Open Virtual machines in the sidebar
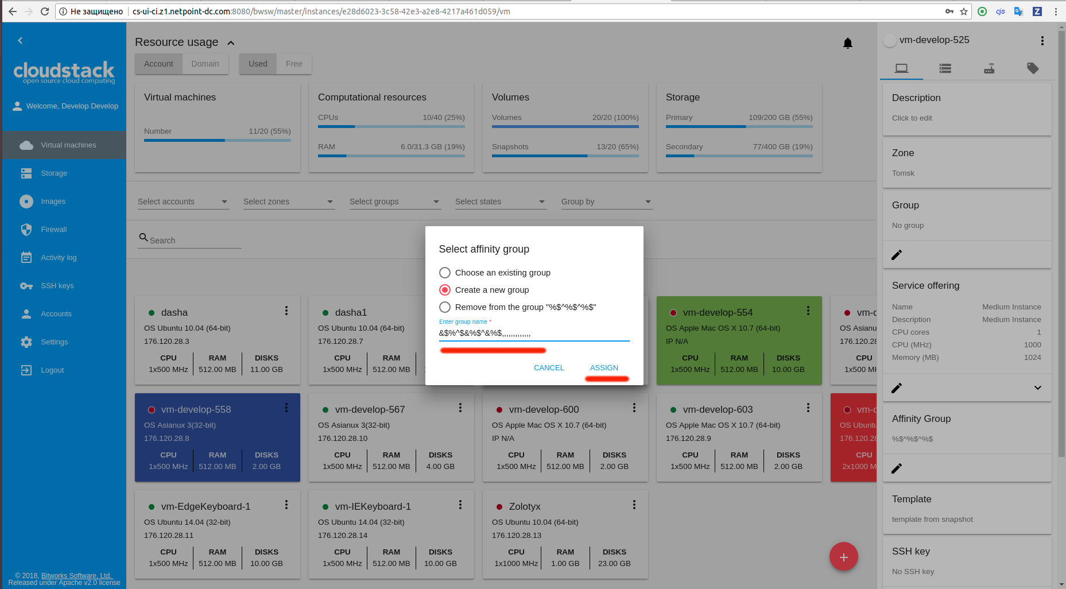 (64, 145)
